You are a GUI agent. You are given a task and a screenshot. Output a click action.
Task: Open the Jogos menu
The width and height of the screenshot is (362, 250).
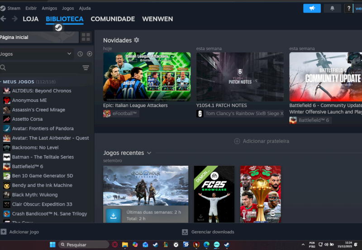pos(68,8)
